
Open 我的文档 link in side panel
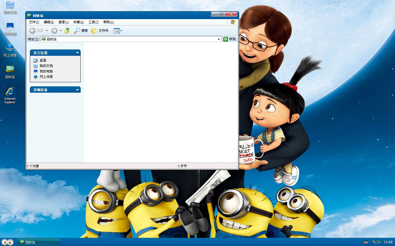[x=46, y=66]
